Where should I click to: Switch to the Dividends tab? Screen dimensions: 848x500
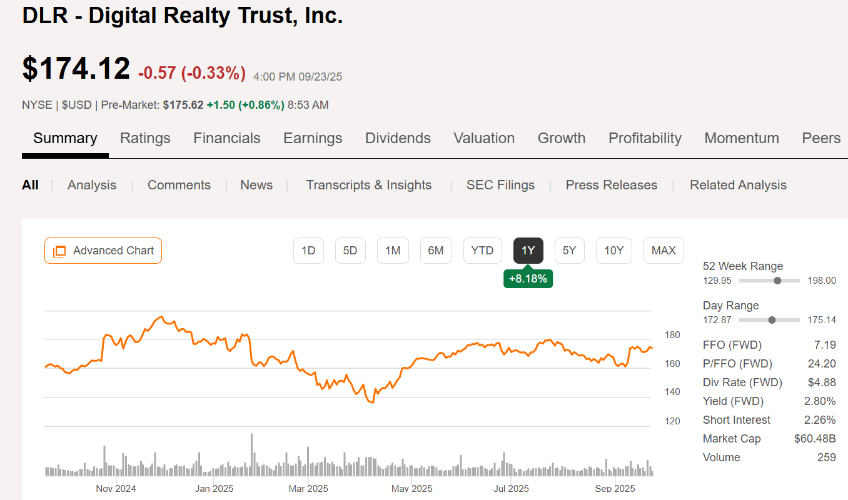[x=398, y=138]
